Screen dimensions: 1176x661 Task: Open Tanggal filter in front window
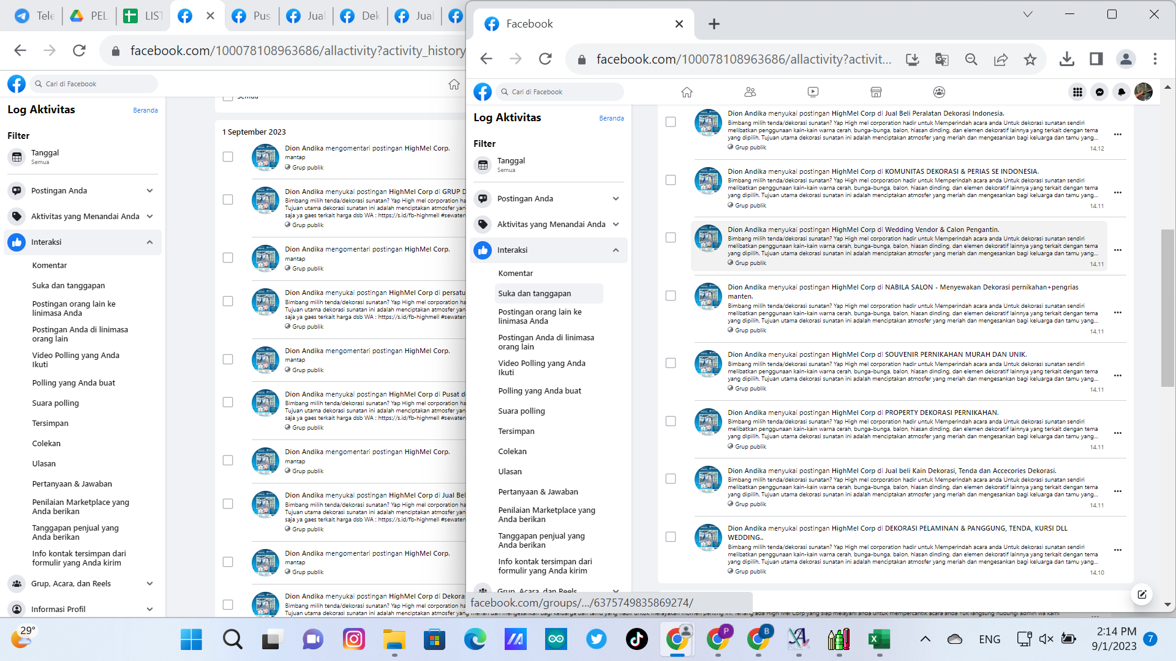pyautogui.click(x=549, y=165)
